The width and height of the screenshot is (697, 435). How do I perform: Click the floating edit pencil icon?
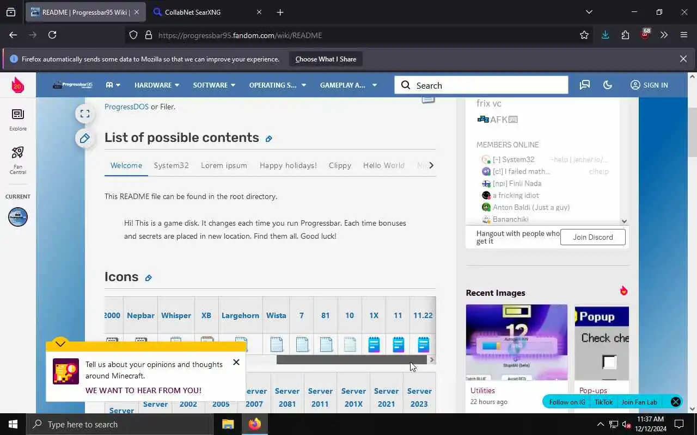85,138
